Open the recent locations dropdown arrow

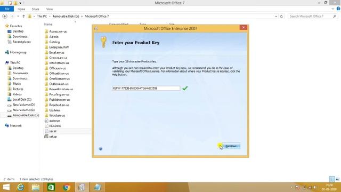tap(18, 17)
